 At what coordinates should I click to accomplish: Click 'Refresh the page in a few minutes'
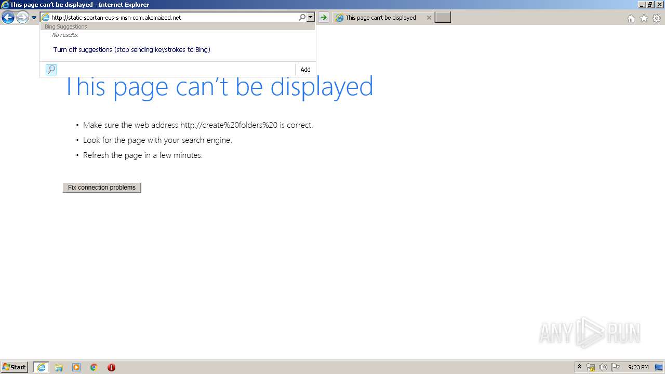(x=143, y=155)
